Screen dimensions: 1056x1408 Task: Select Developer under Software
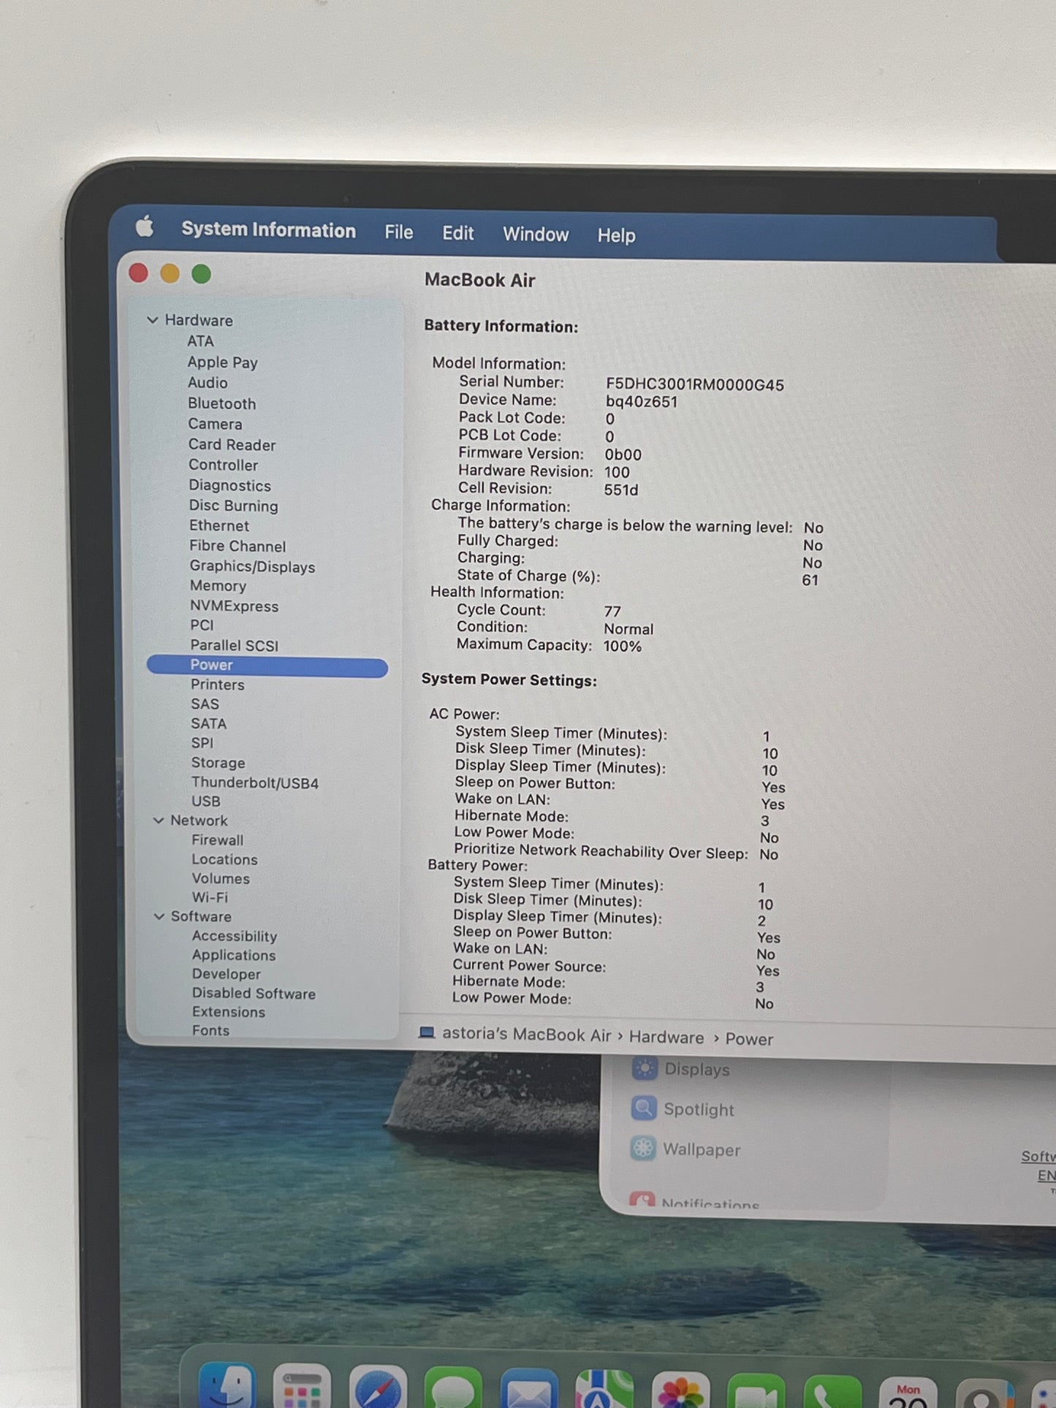click(226, 974)
